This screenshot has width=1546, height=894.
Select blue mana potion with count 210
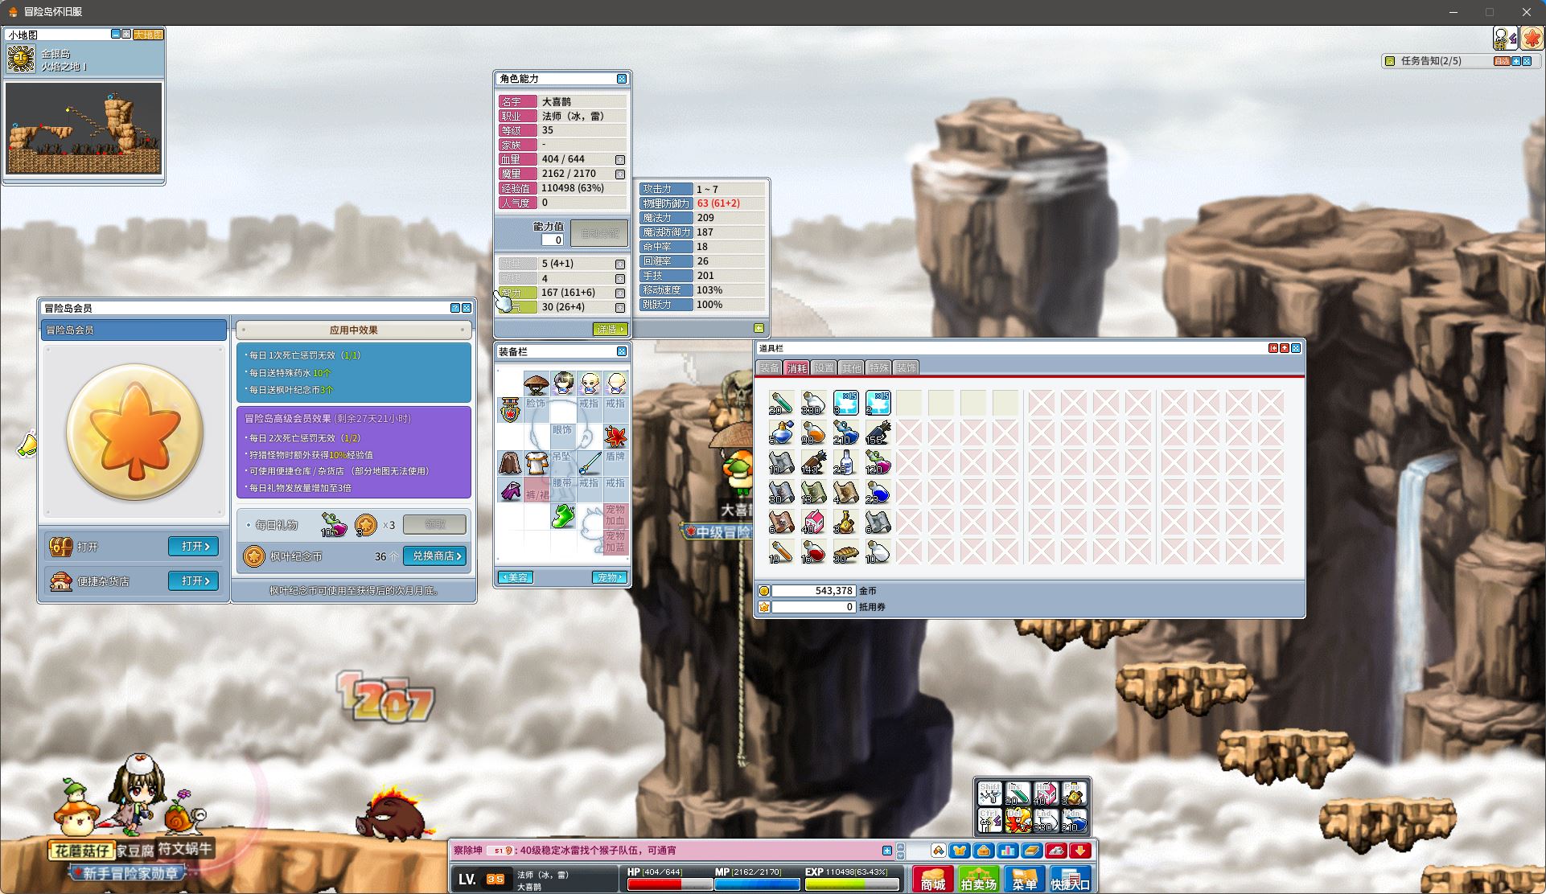[x=845, y=433]
